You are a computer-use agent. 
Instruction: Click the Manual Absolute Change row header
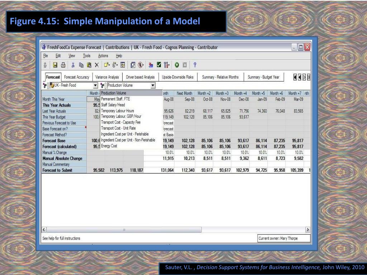pyautogui.click(x=64, y=158)
